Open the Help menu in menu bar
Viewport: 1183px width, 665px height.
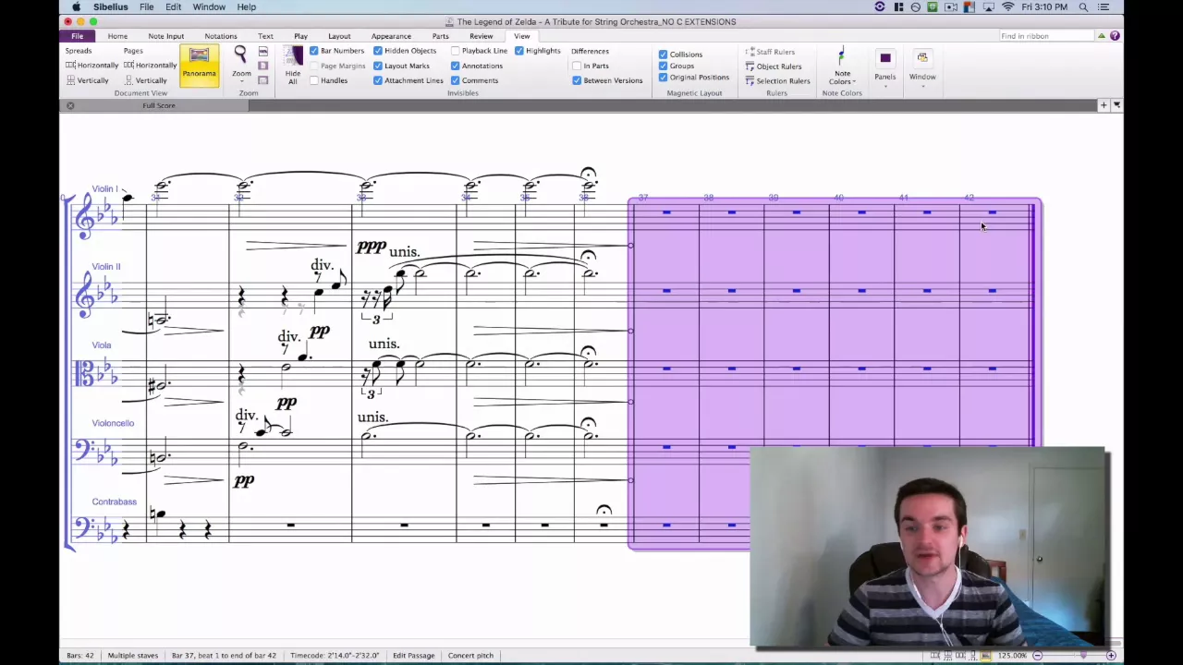[x=247, y=7]
